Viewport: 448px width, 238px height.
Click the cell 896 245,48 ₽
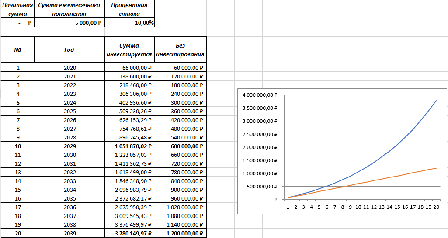pos(129,137)
